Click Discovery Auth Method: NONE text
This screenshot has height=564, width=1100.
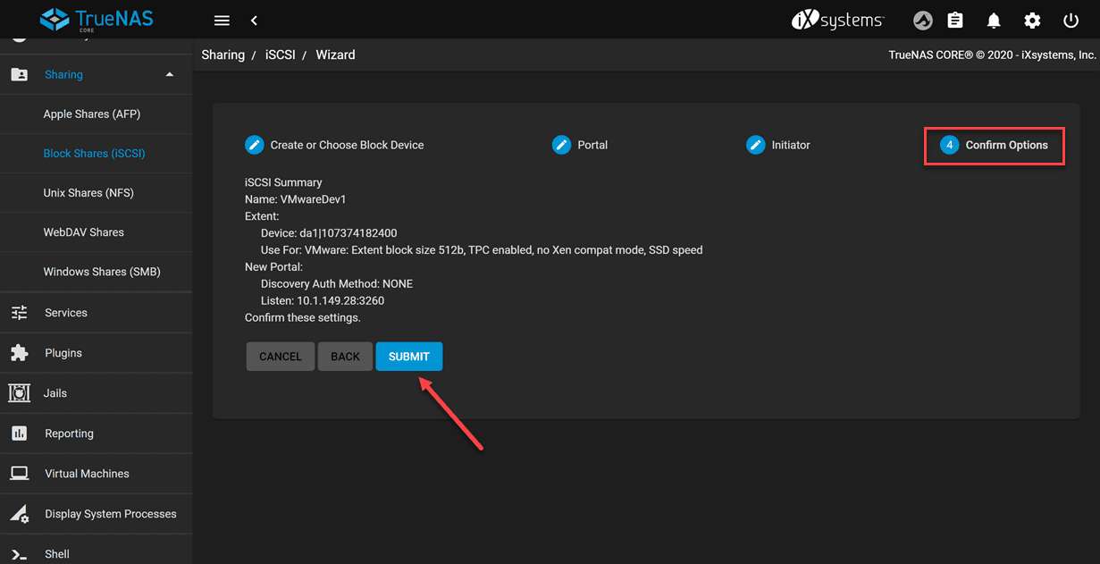337,284
